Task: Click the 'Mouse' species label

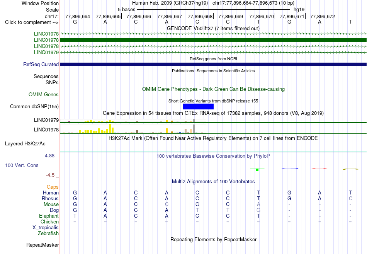Action: (x=51, y=205)
